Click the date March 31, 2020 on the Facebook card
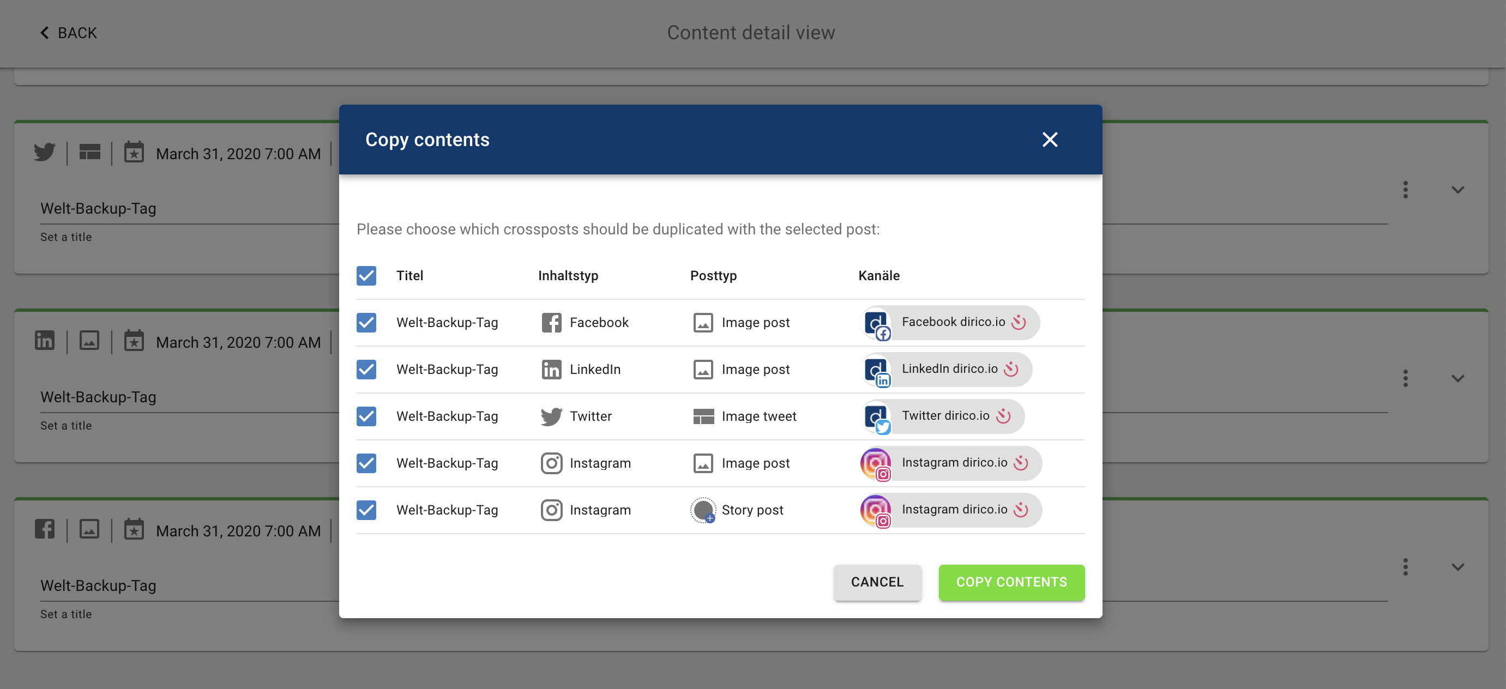The height and width of the screenshot is (689, 1506). pos(238,531)
